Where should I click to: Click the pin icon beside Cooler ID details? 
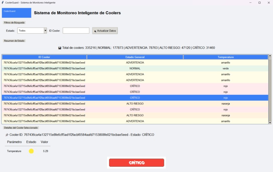[x=7, y=135]
